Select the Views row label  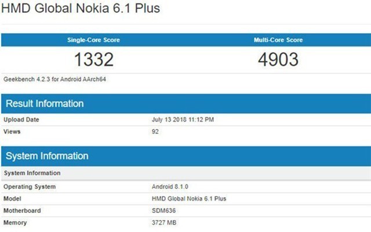12,132
